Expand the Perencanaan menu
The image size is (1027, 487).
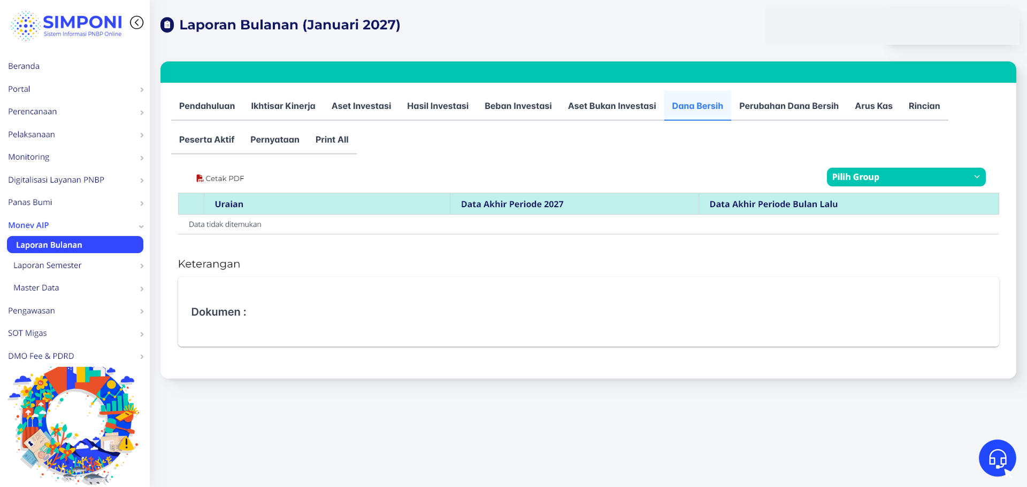pos(75,112)
